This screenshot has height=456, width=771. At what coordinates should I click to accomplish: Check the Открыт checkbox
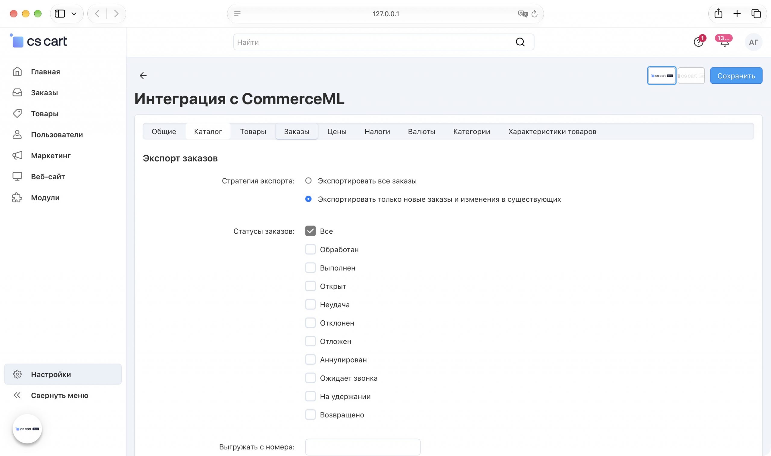(x=311, y=286)
